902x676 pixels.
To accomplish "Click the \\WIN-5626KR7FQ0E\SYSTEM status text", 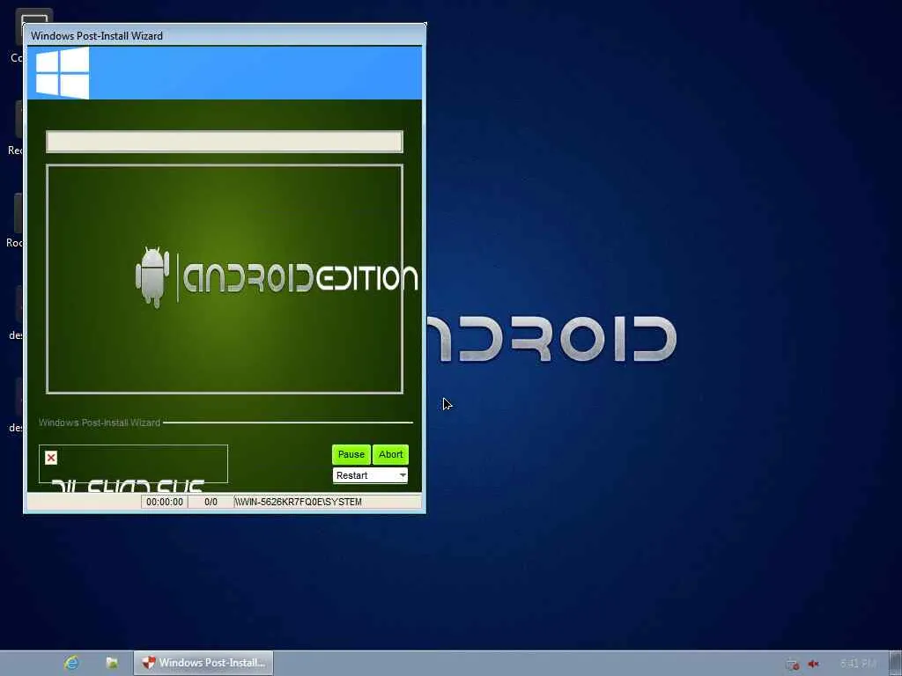I will coord(299,502).
